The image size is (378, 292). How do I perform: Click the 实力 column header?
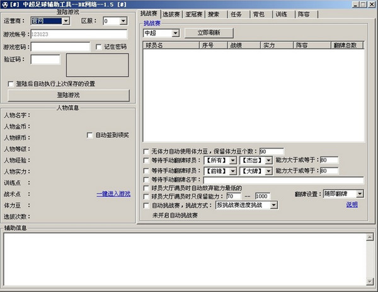click(x=277, y=45)
